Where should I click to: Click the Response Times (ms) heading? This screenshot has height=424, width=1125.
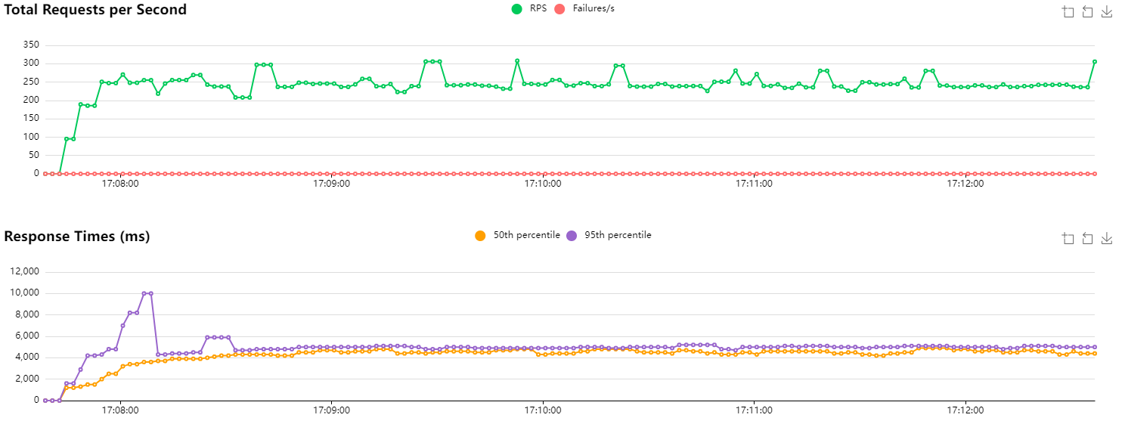[77, 237]
